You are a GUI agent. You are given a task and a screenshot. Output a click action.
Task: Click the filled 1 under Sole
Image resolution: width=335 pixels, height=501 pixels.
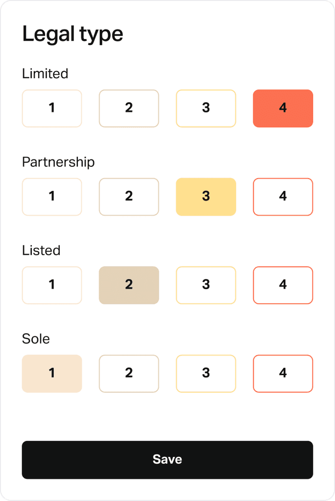(x=52, y=373)
